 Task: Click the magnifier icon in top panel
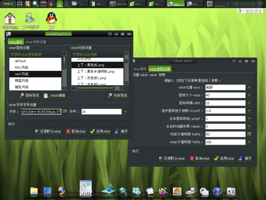tap(35, 4)
